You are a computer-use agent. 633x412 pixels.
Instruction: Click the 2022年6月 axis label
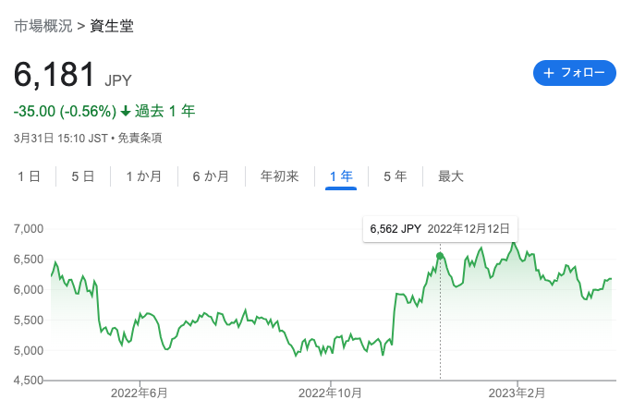pyautogui.click(x=140, y=393)
